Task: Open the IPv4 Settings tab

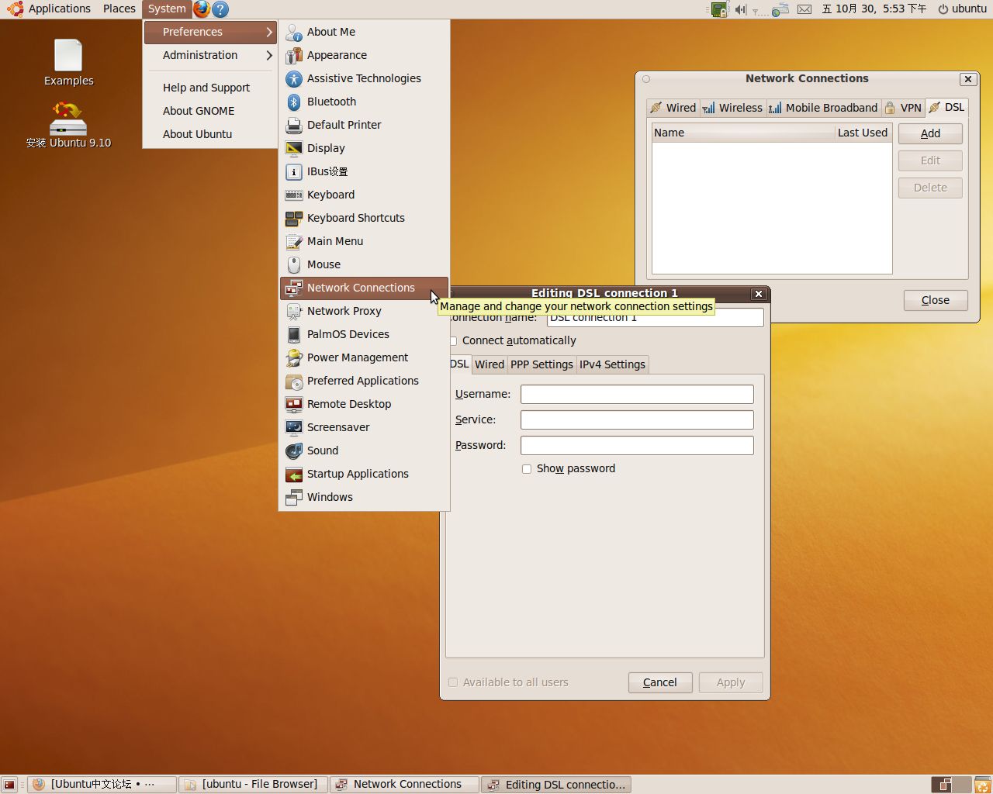Action: (x=612, y=364)
